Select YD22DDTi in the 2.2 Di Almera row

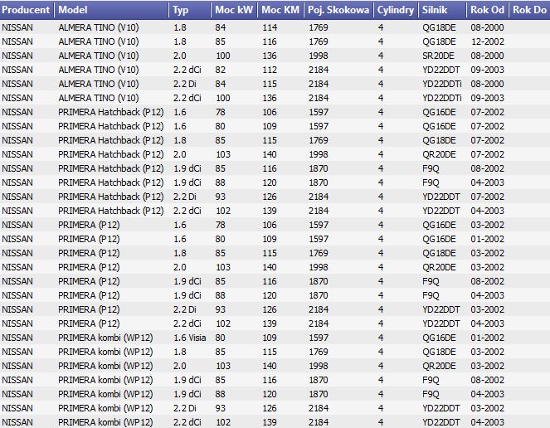click(442, 84)
